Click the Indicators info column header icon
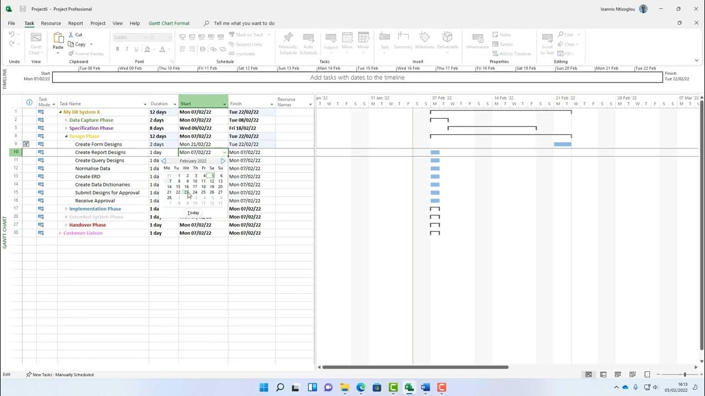 coord(29,102)
